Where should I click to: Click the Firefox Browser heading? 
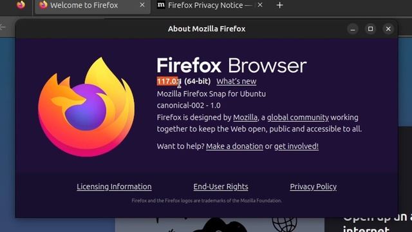(232, 65)
